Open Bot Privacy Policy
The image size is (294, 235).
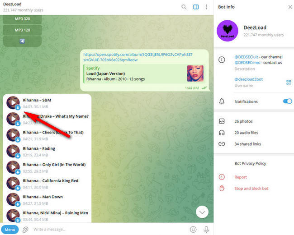click(250, 164)
